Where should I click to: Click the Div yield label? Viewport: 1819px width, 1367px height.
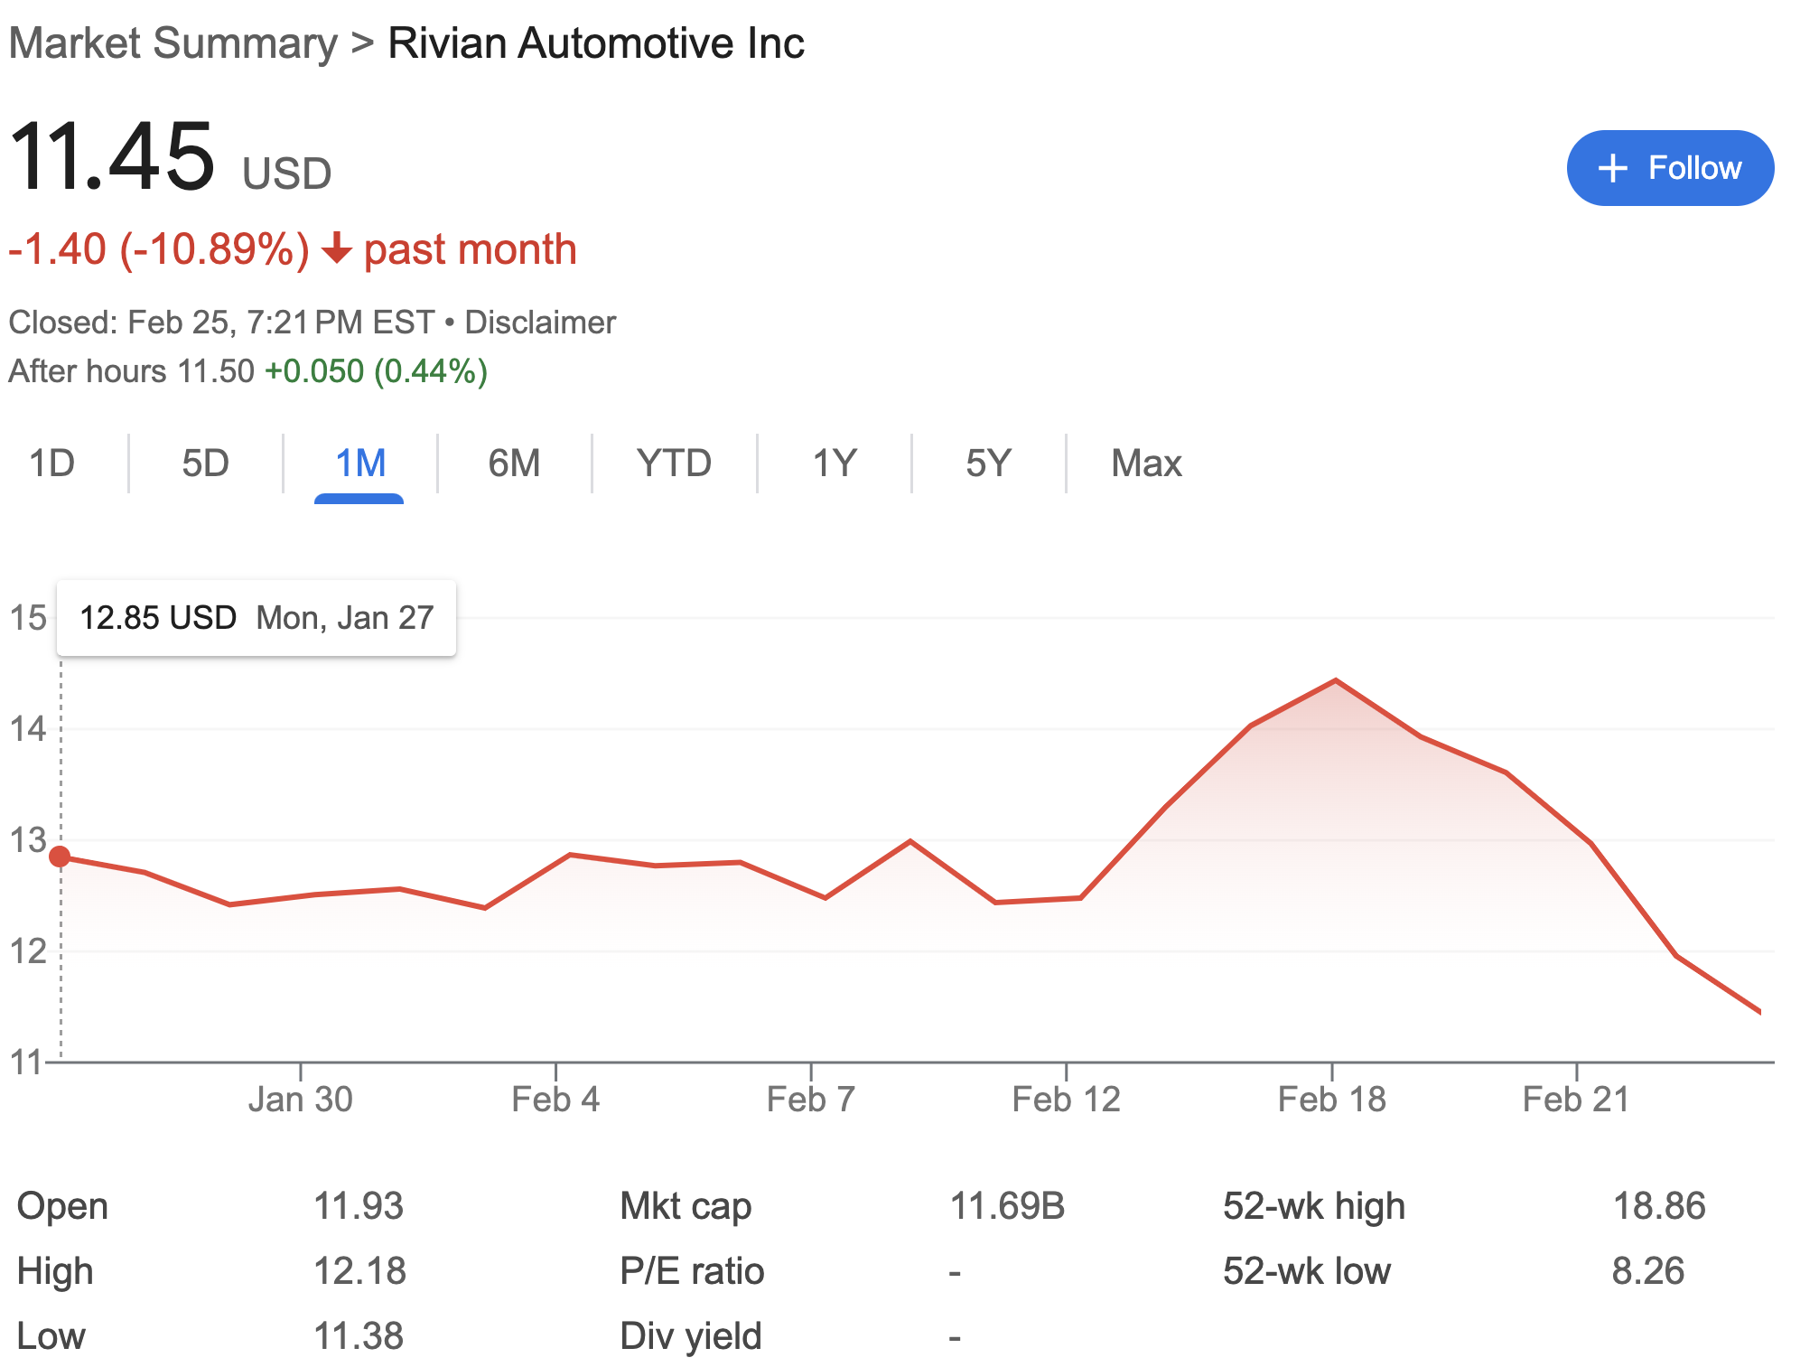[x=691, y=1336]
